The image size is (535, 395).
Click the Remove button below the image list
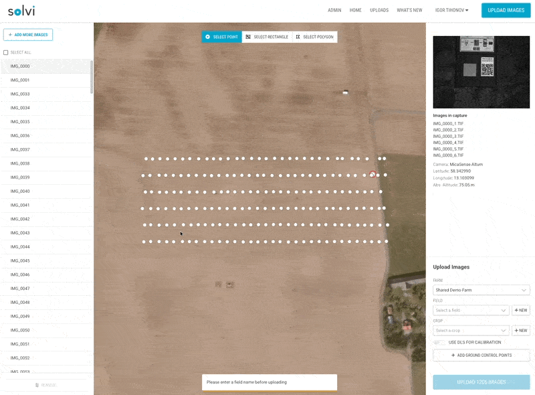point(46,385)
